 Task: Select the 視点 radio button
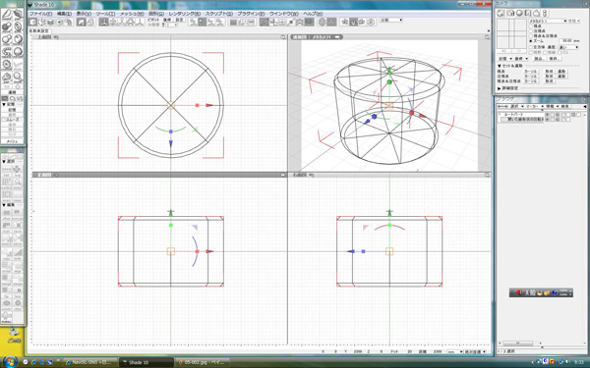(x=531, y=26)
